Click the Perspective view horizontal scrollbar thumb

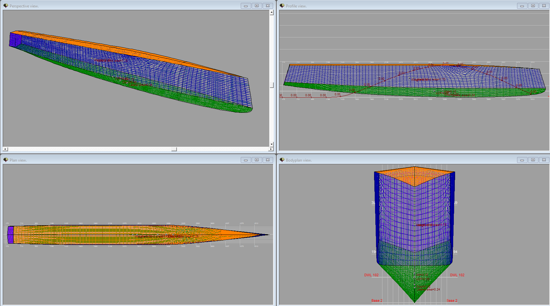click(x=174, y=149)
